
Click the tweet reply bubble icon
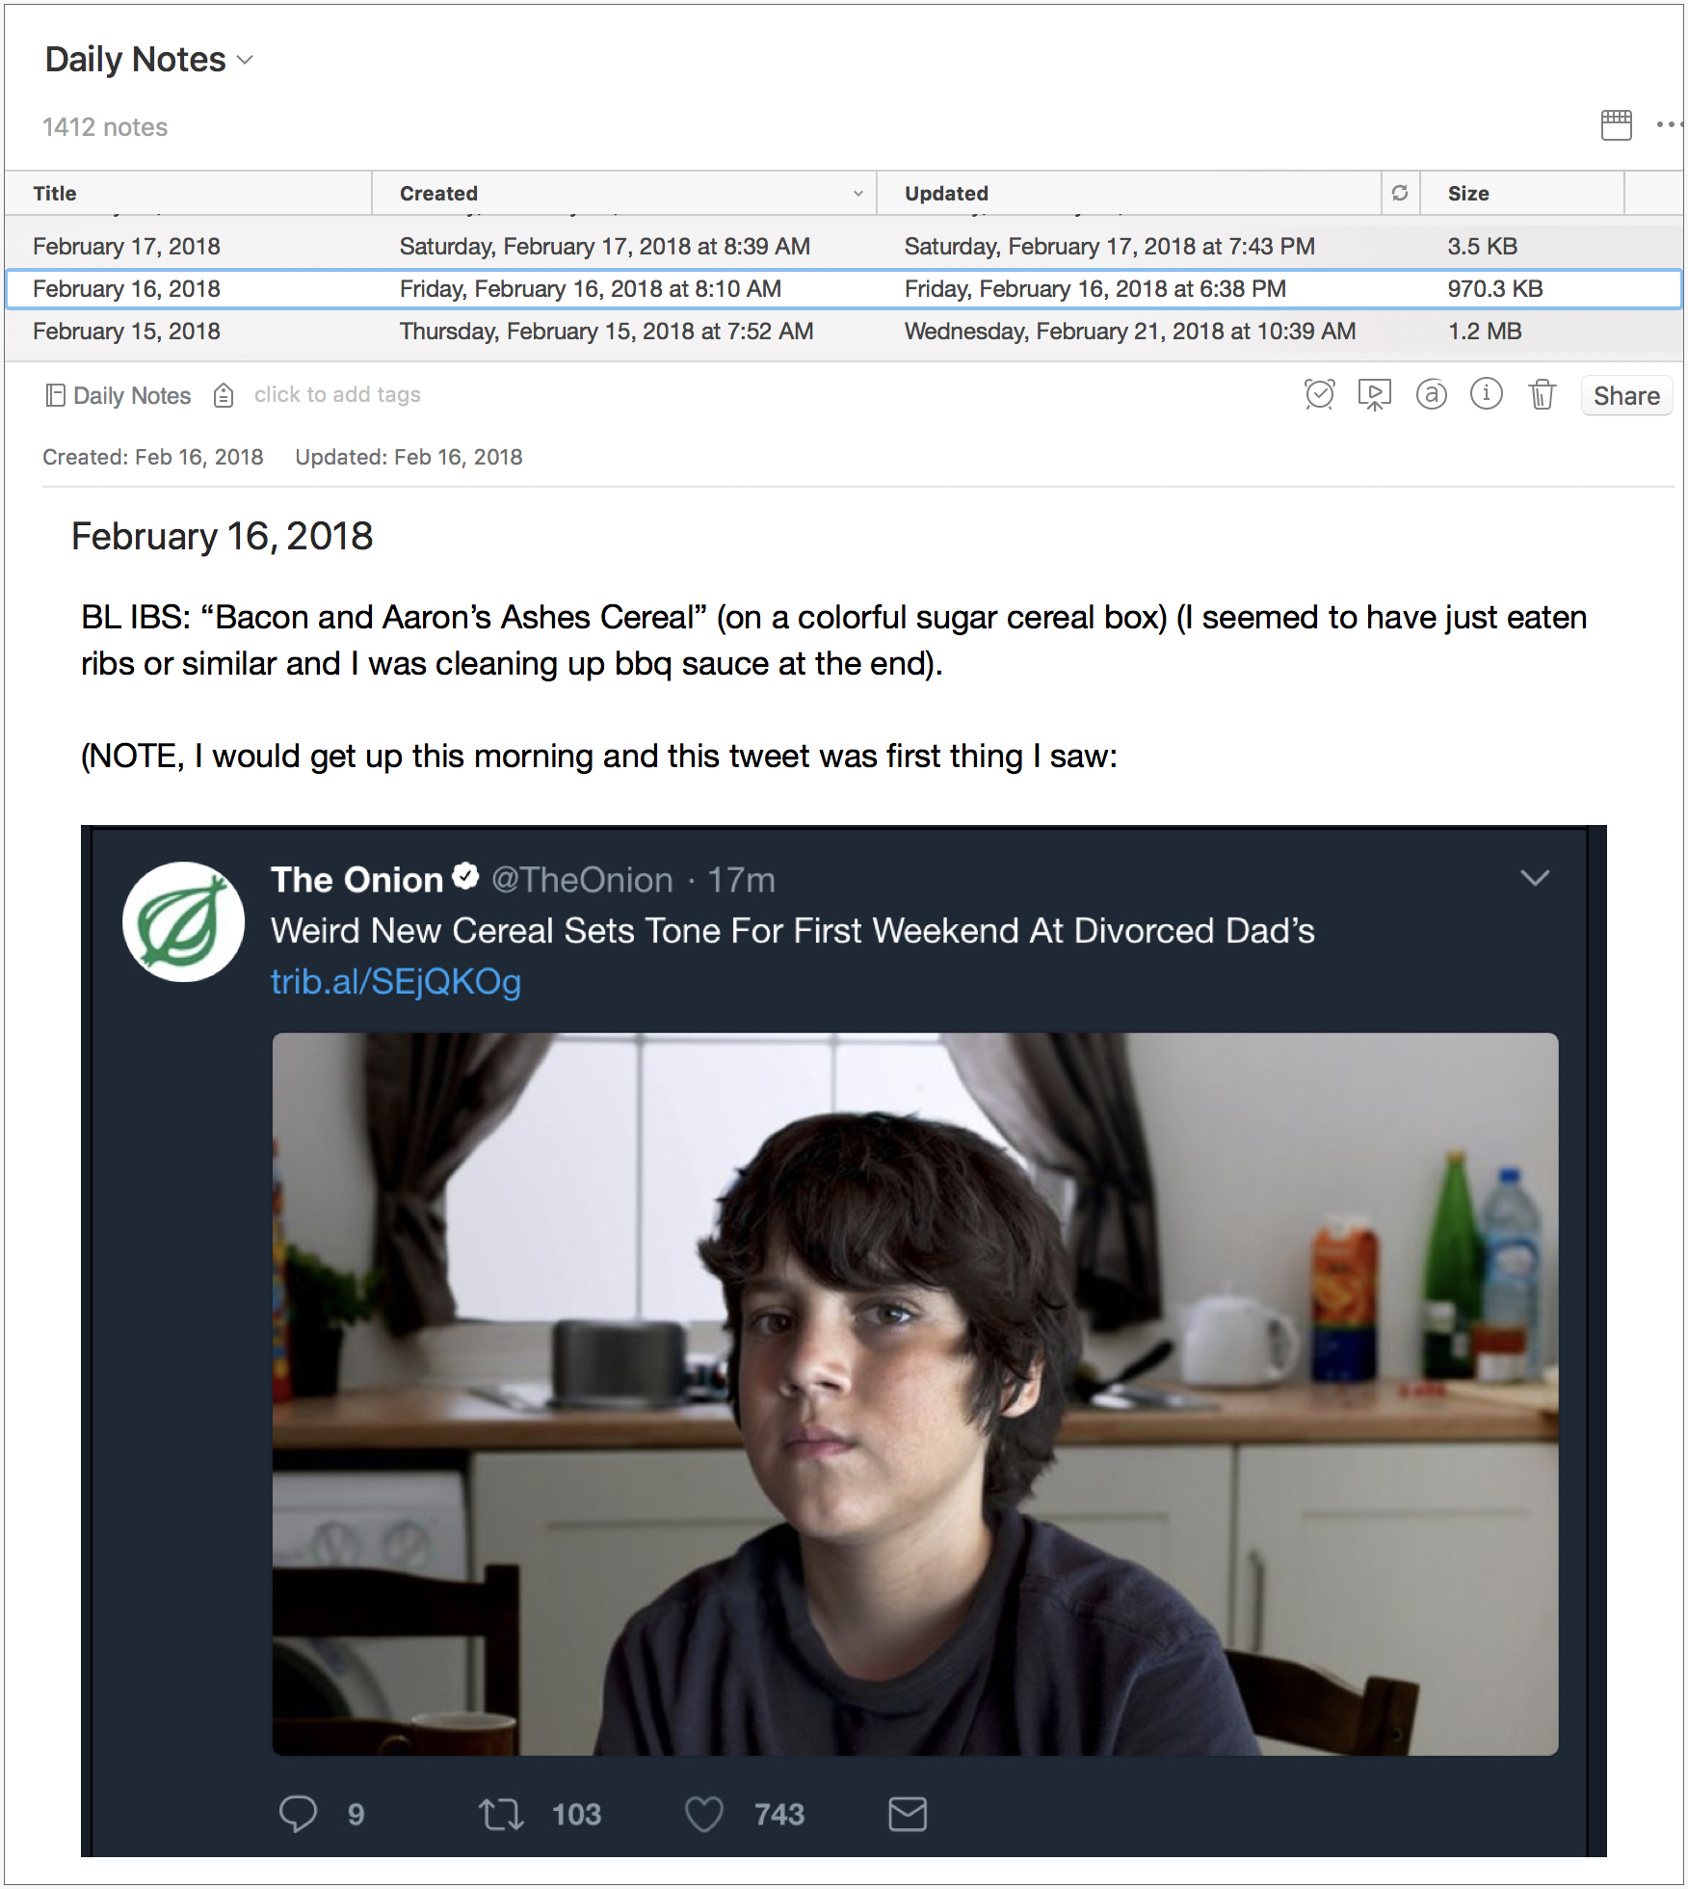298,1814
